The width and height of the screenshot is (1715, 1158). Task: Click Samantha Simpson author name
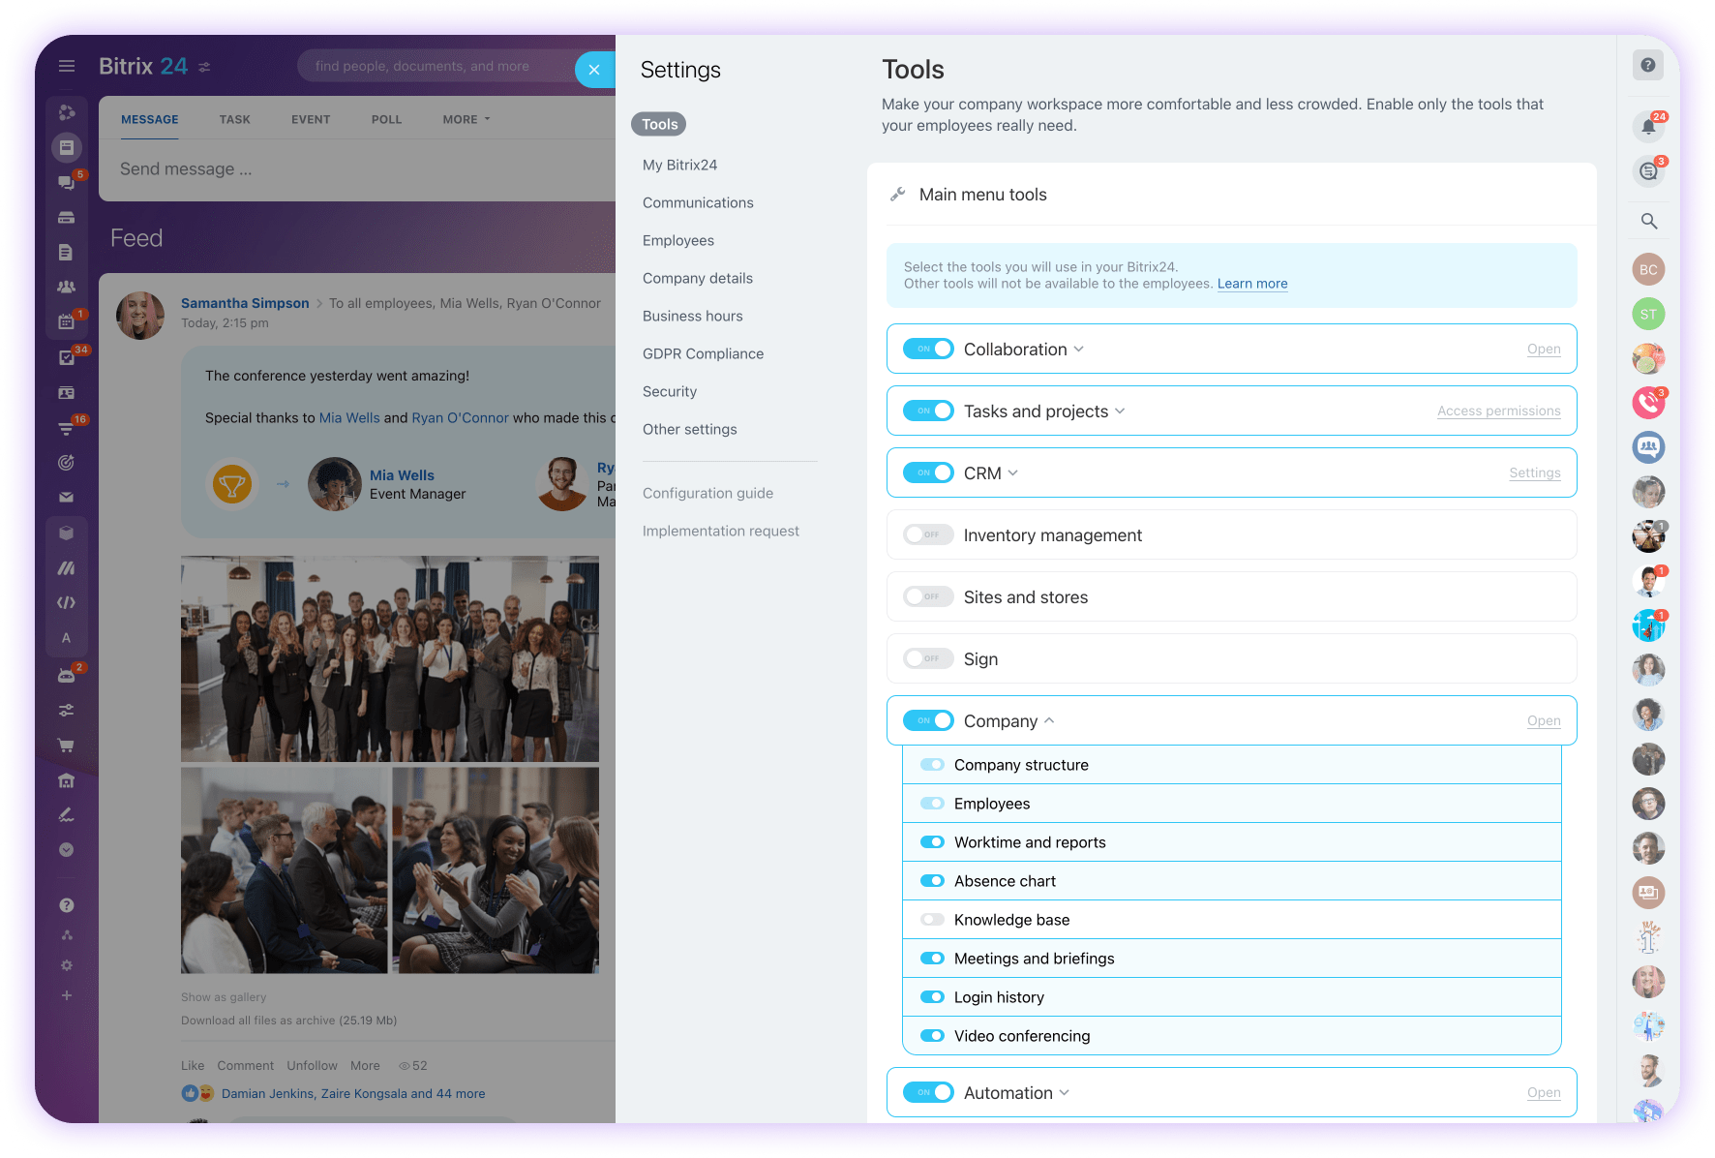tap(245, 303)
